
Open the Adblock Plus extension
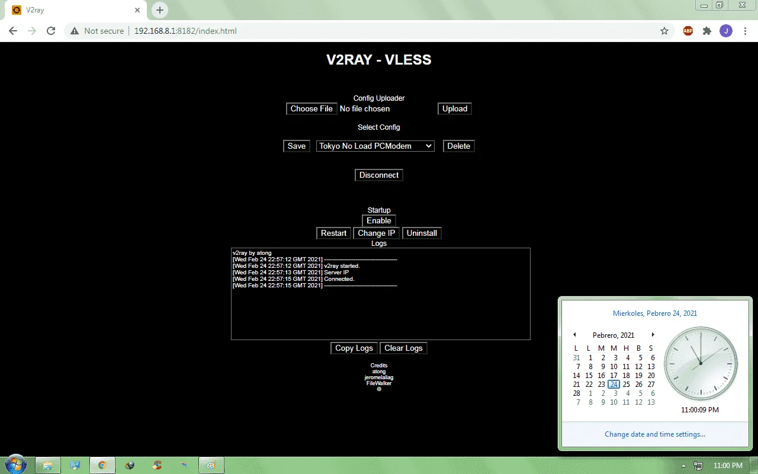[x=688, y=31]
